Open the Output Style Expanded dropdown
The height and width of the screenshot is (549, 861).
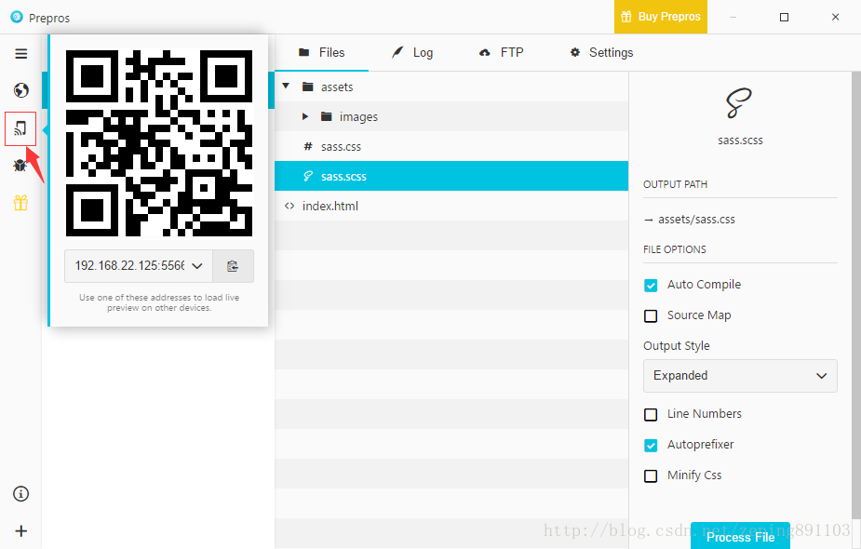740,376
